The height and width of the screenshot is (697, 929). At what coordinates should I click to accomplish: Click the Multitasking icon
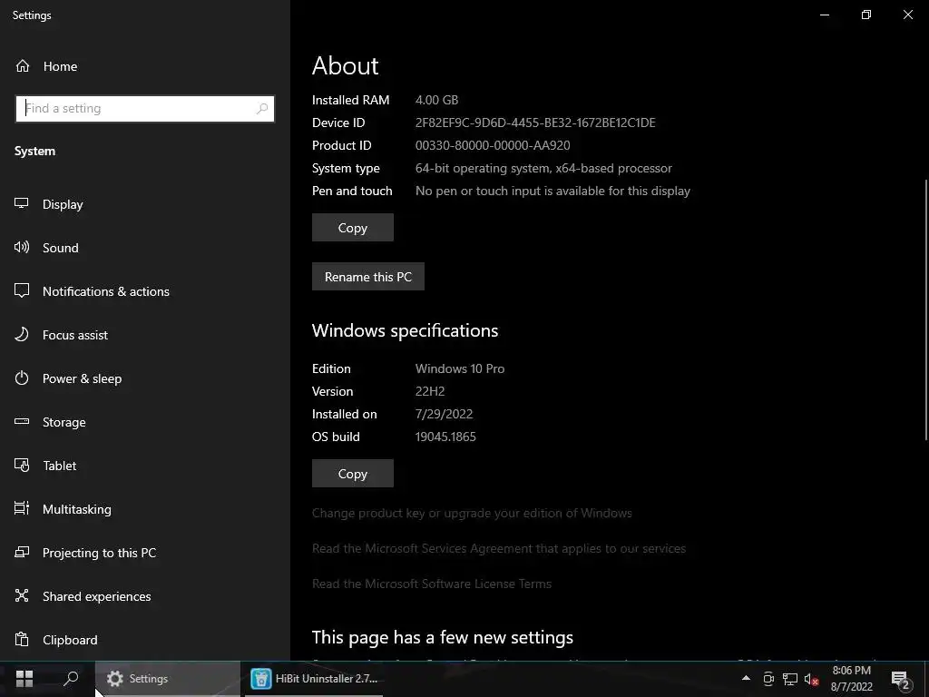click(x=22, y=508)
